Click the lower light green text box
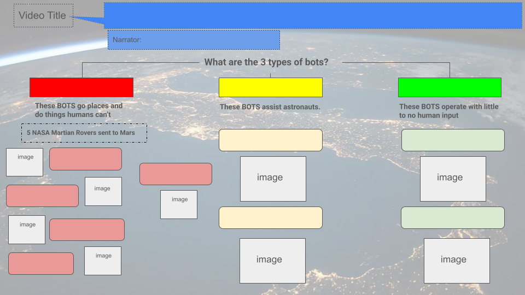The width and height of the screenshot is (525, 295). 452,217
